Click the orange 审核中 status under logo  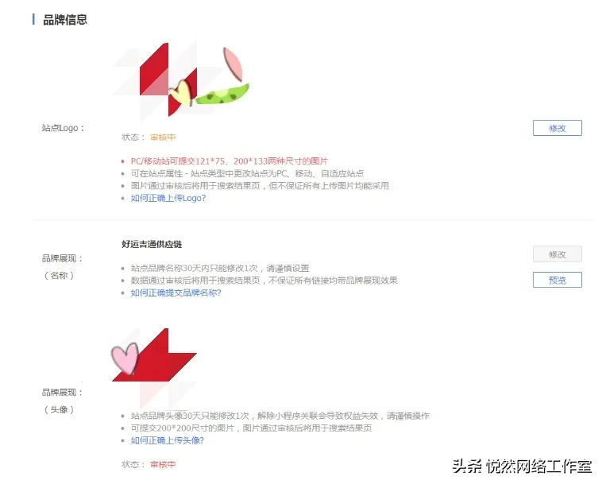(x=163, y=137)
